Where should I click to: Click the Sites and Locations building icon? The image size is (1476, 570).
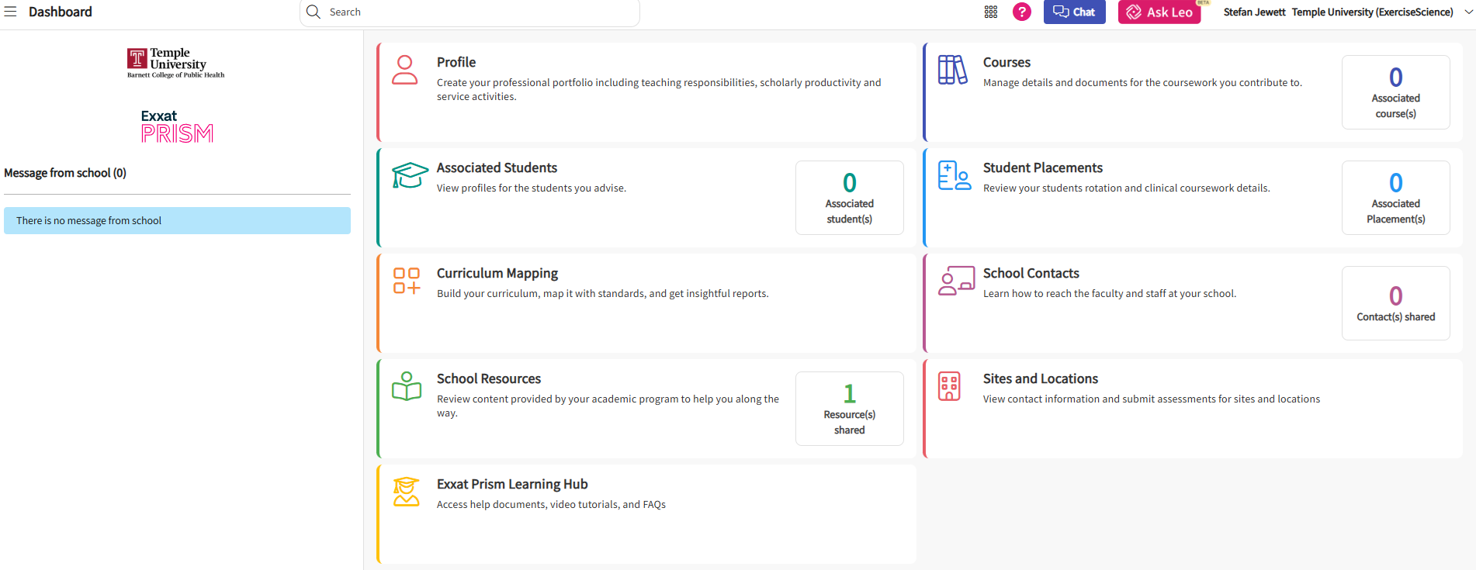point(949,386)
